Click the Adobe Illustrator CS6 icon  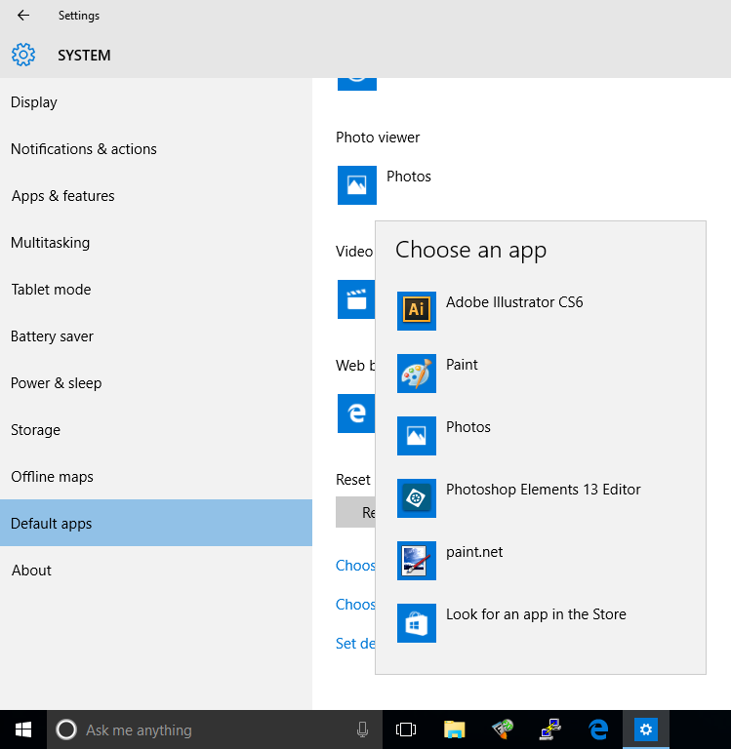(x=417, y=311)
